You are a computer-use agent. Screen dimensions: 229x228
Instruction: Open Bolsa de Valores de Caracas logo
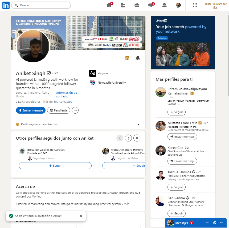(22, 151)
